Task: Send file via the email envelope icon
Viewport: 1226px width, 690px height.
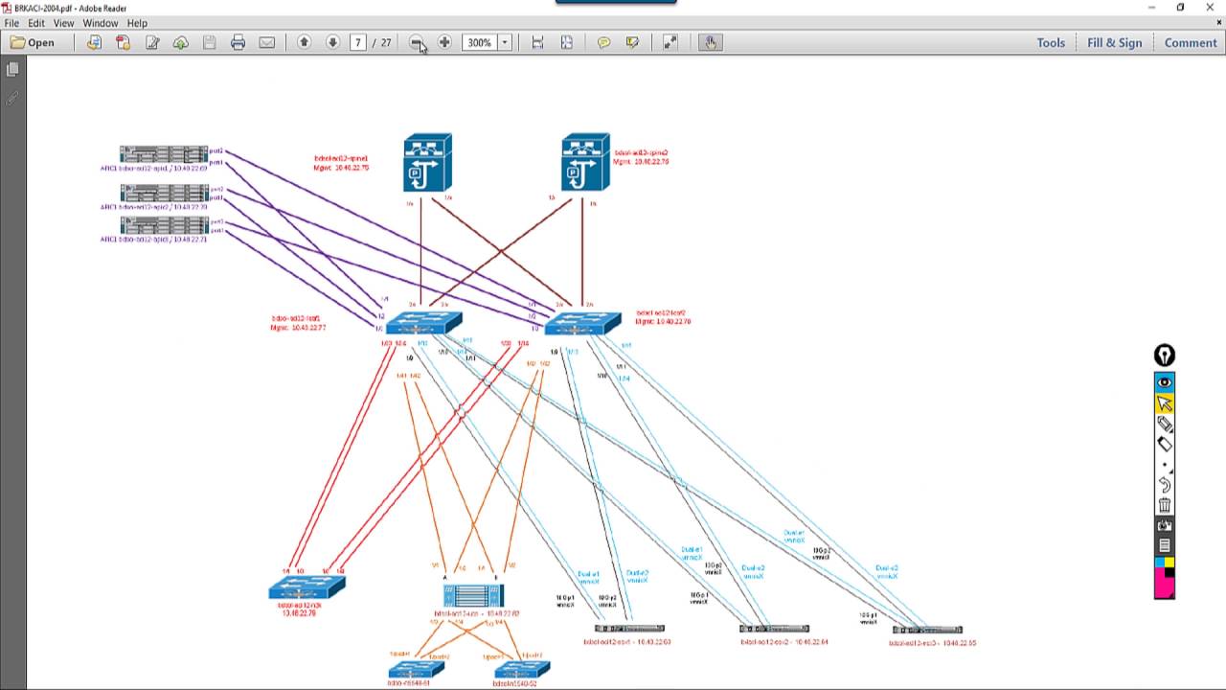Action: [x=266, y=42]
